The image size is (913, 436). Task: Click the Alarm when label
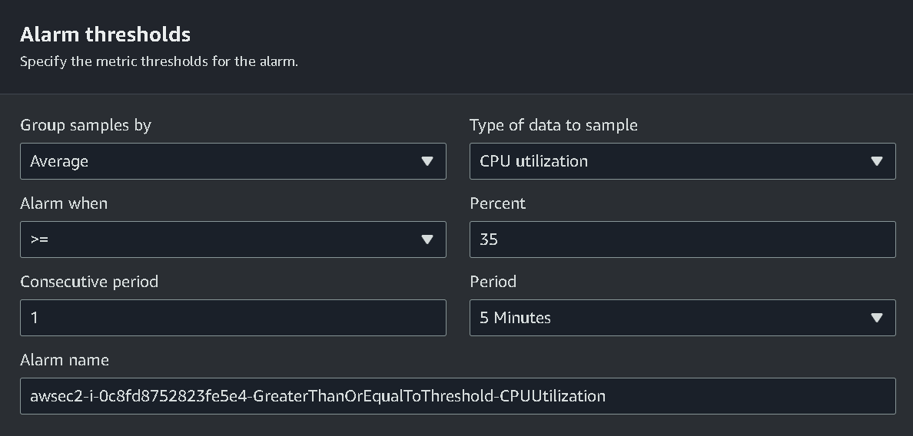[64, 203]
